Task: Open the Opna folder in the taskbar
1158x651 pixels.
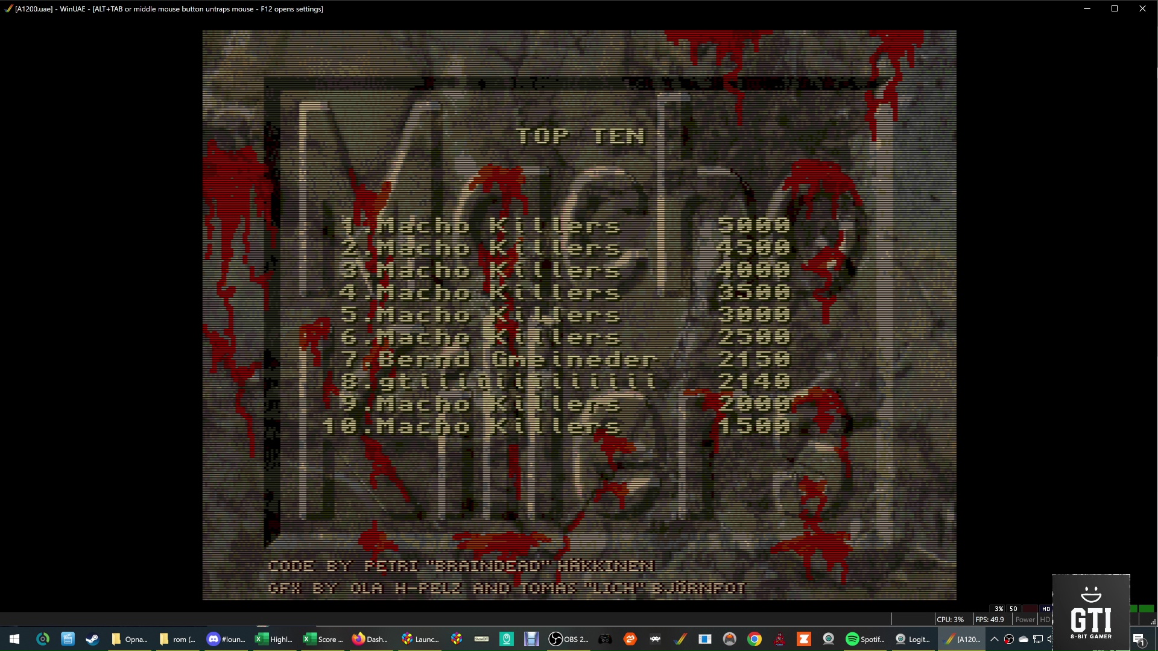Action: coord(129,639)
